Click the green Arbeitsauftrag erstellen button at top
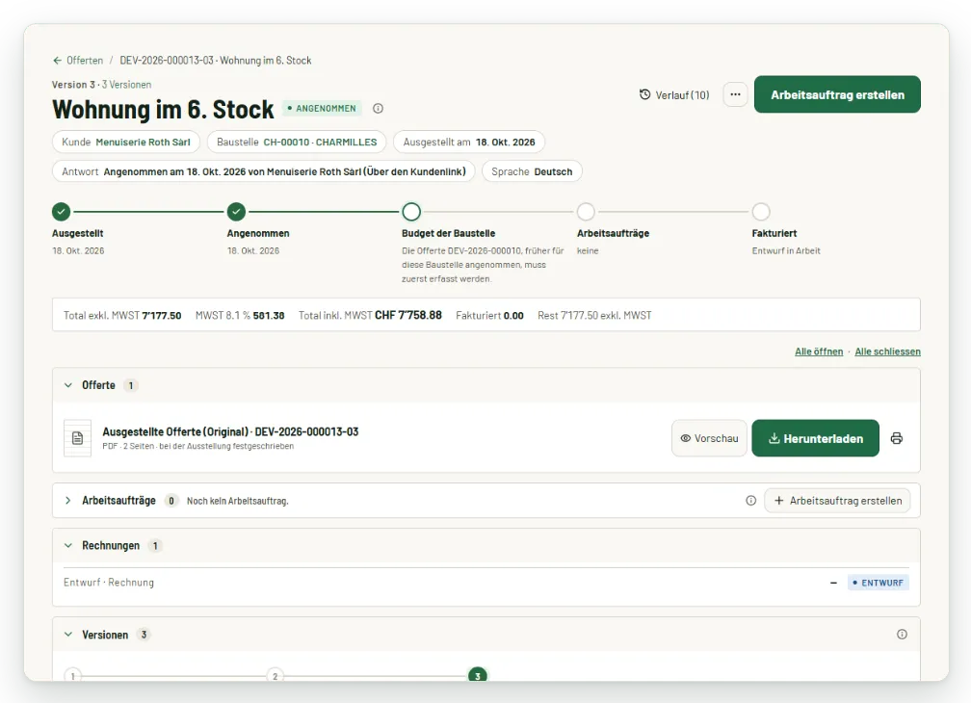This screenshot has width=971, height=703. (x=837, y=94)
